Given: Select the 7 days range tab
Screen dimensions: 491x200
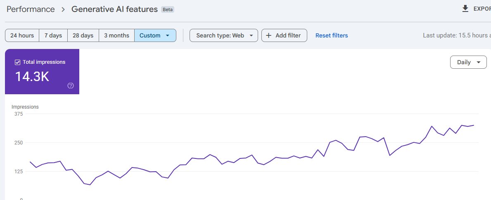Looking at the screenshot, I should coord(53,35).
